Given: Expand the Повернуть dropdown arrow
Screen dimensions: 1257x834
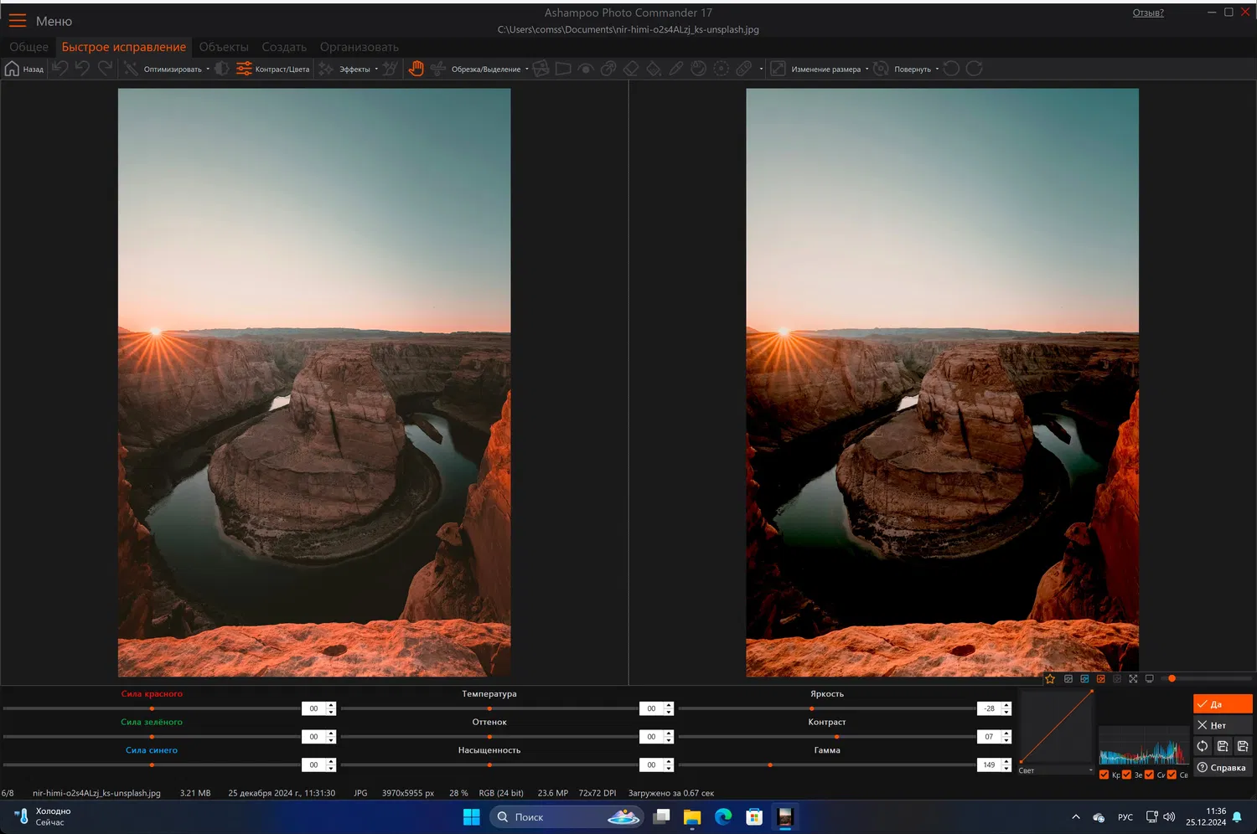Looking at the screenshot, I should click(x=937, y=69).
